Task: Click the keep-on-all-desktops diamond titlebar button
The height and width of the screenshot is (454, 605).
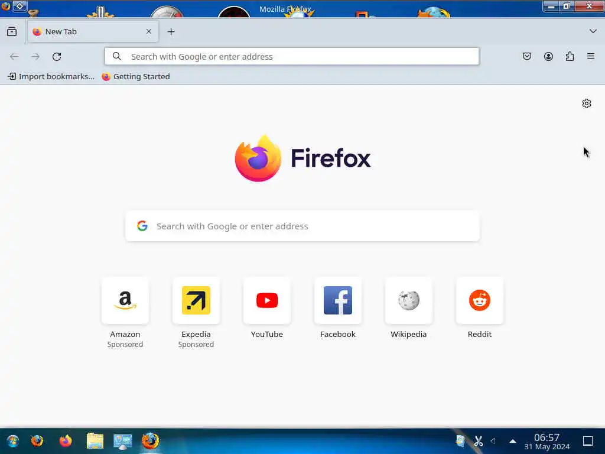Action: (20, 6)
